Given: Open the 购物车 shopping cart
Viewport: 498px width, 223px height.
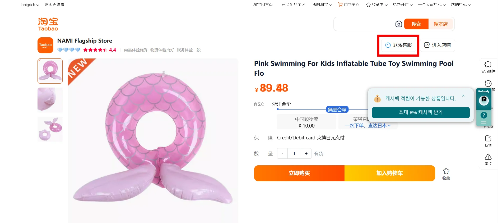Looking at the screenshot, I should coord(348,4).
